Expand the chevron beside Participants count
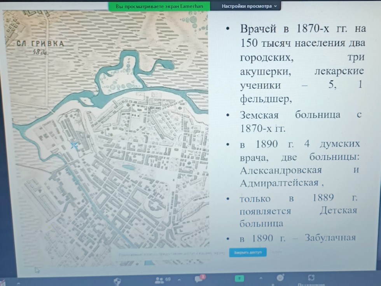 pyautogui.click(x=179, y=279)
